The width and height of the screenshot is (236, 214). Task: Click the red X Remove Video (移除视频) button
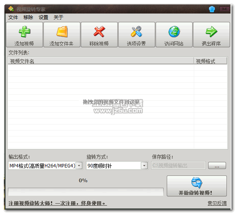pos(99,35)
